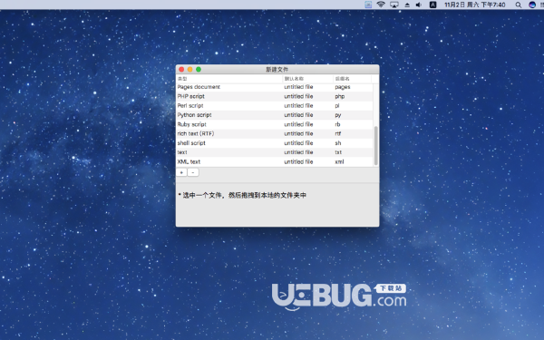544x340 pixels.
Task: Open Spotlight search magnifier
Action: point(518,5)
